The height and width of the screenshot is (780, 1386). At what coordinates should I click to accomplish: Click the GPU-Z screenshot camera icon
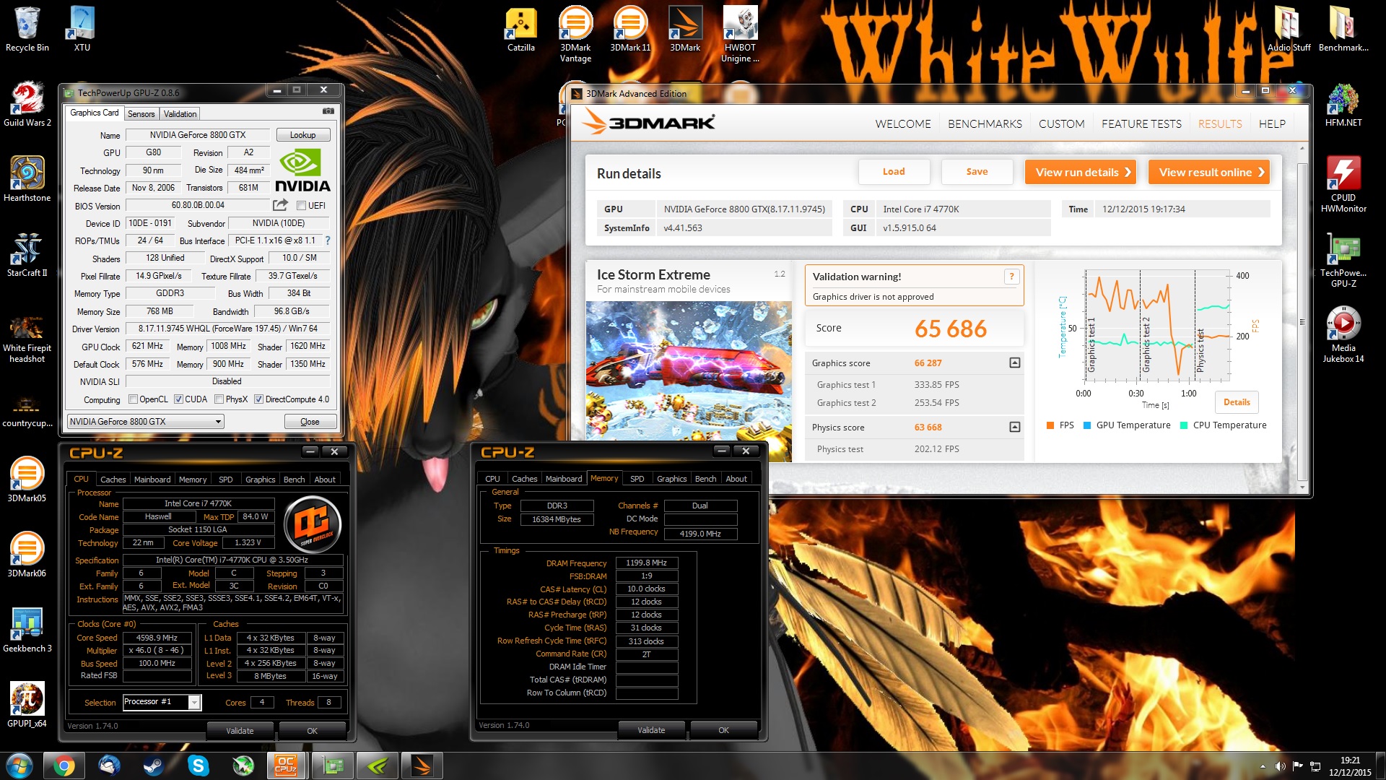pos(328,111)
